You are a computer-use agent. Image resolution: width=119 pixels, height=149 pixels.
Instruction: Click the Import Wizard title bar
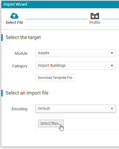60,5
